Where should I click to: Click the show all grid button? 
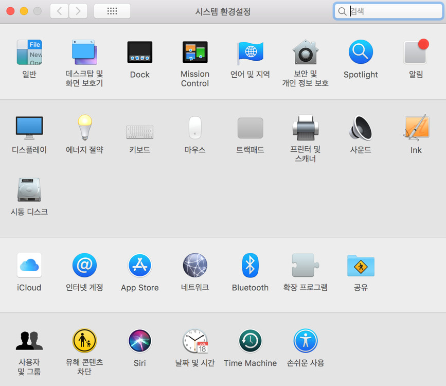pos(112,11)
